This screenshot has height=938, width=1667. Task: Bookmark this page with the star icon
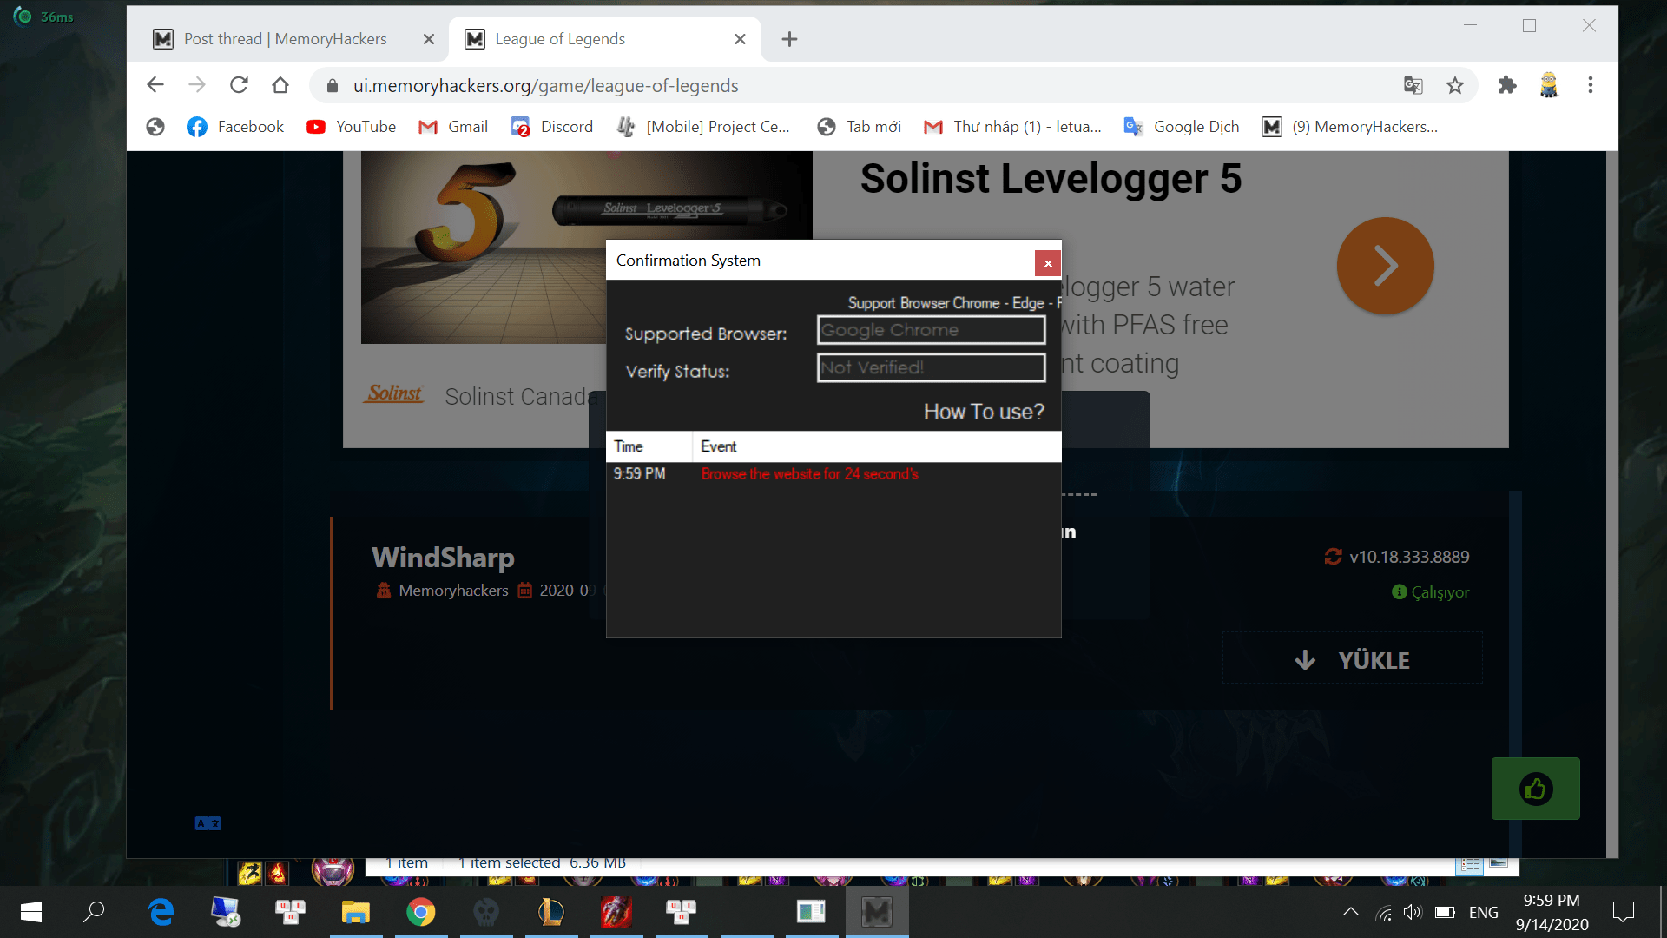tap(1455, 85)
